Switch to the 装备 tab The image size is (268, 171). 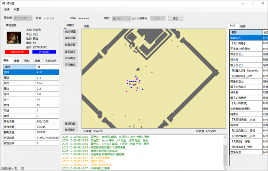click(x=16, y=61)
